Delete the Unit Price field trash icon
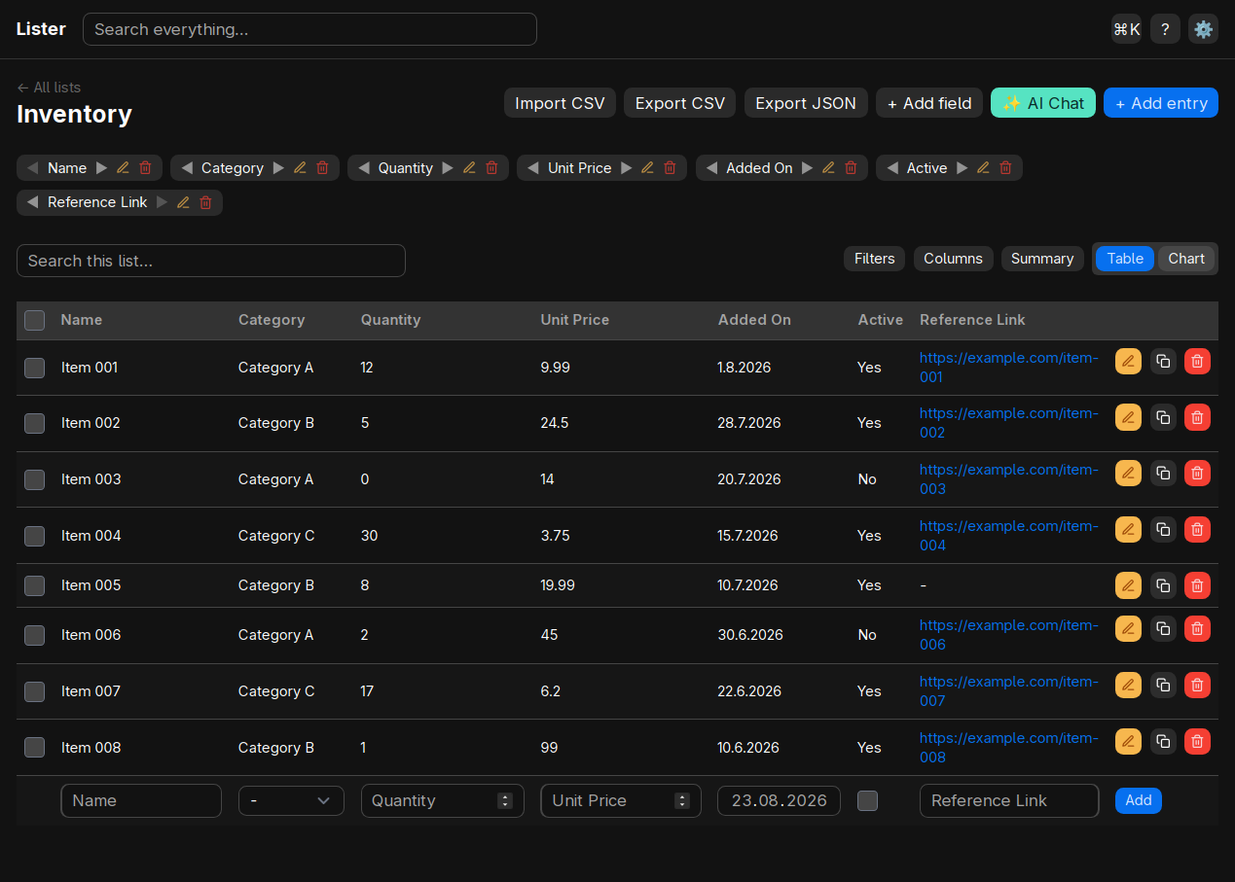1235x882 pixels. click(670, 168)
